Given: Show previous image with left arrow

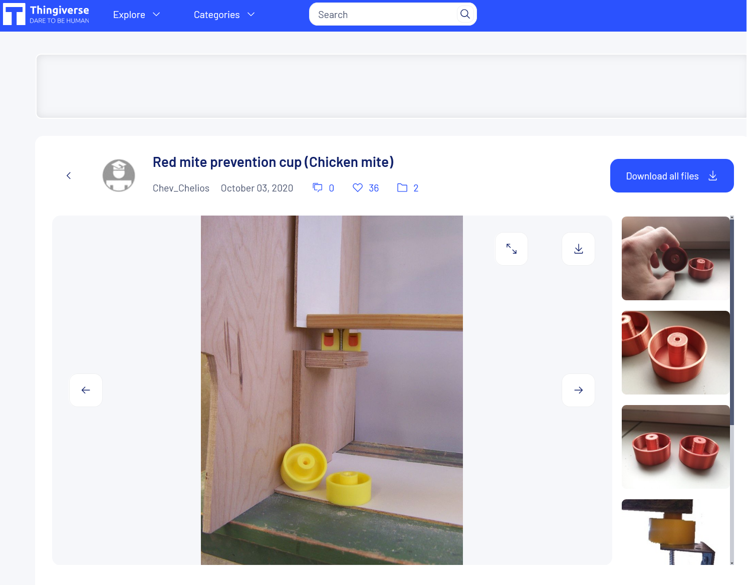Looking at the screenshot, I should (86, 390).
